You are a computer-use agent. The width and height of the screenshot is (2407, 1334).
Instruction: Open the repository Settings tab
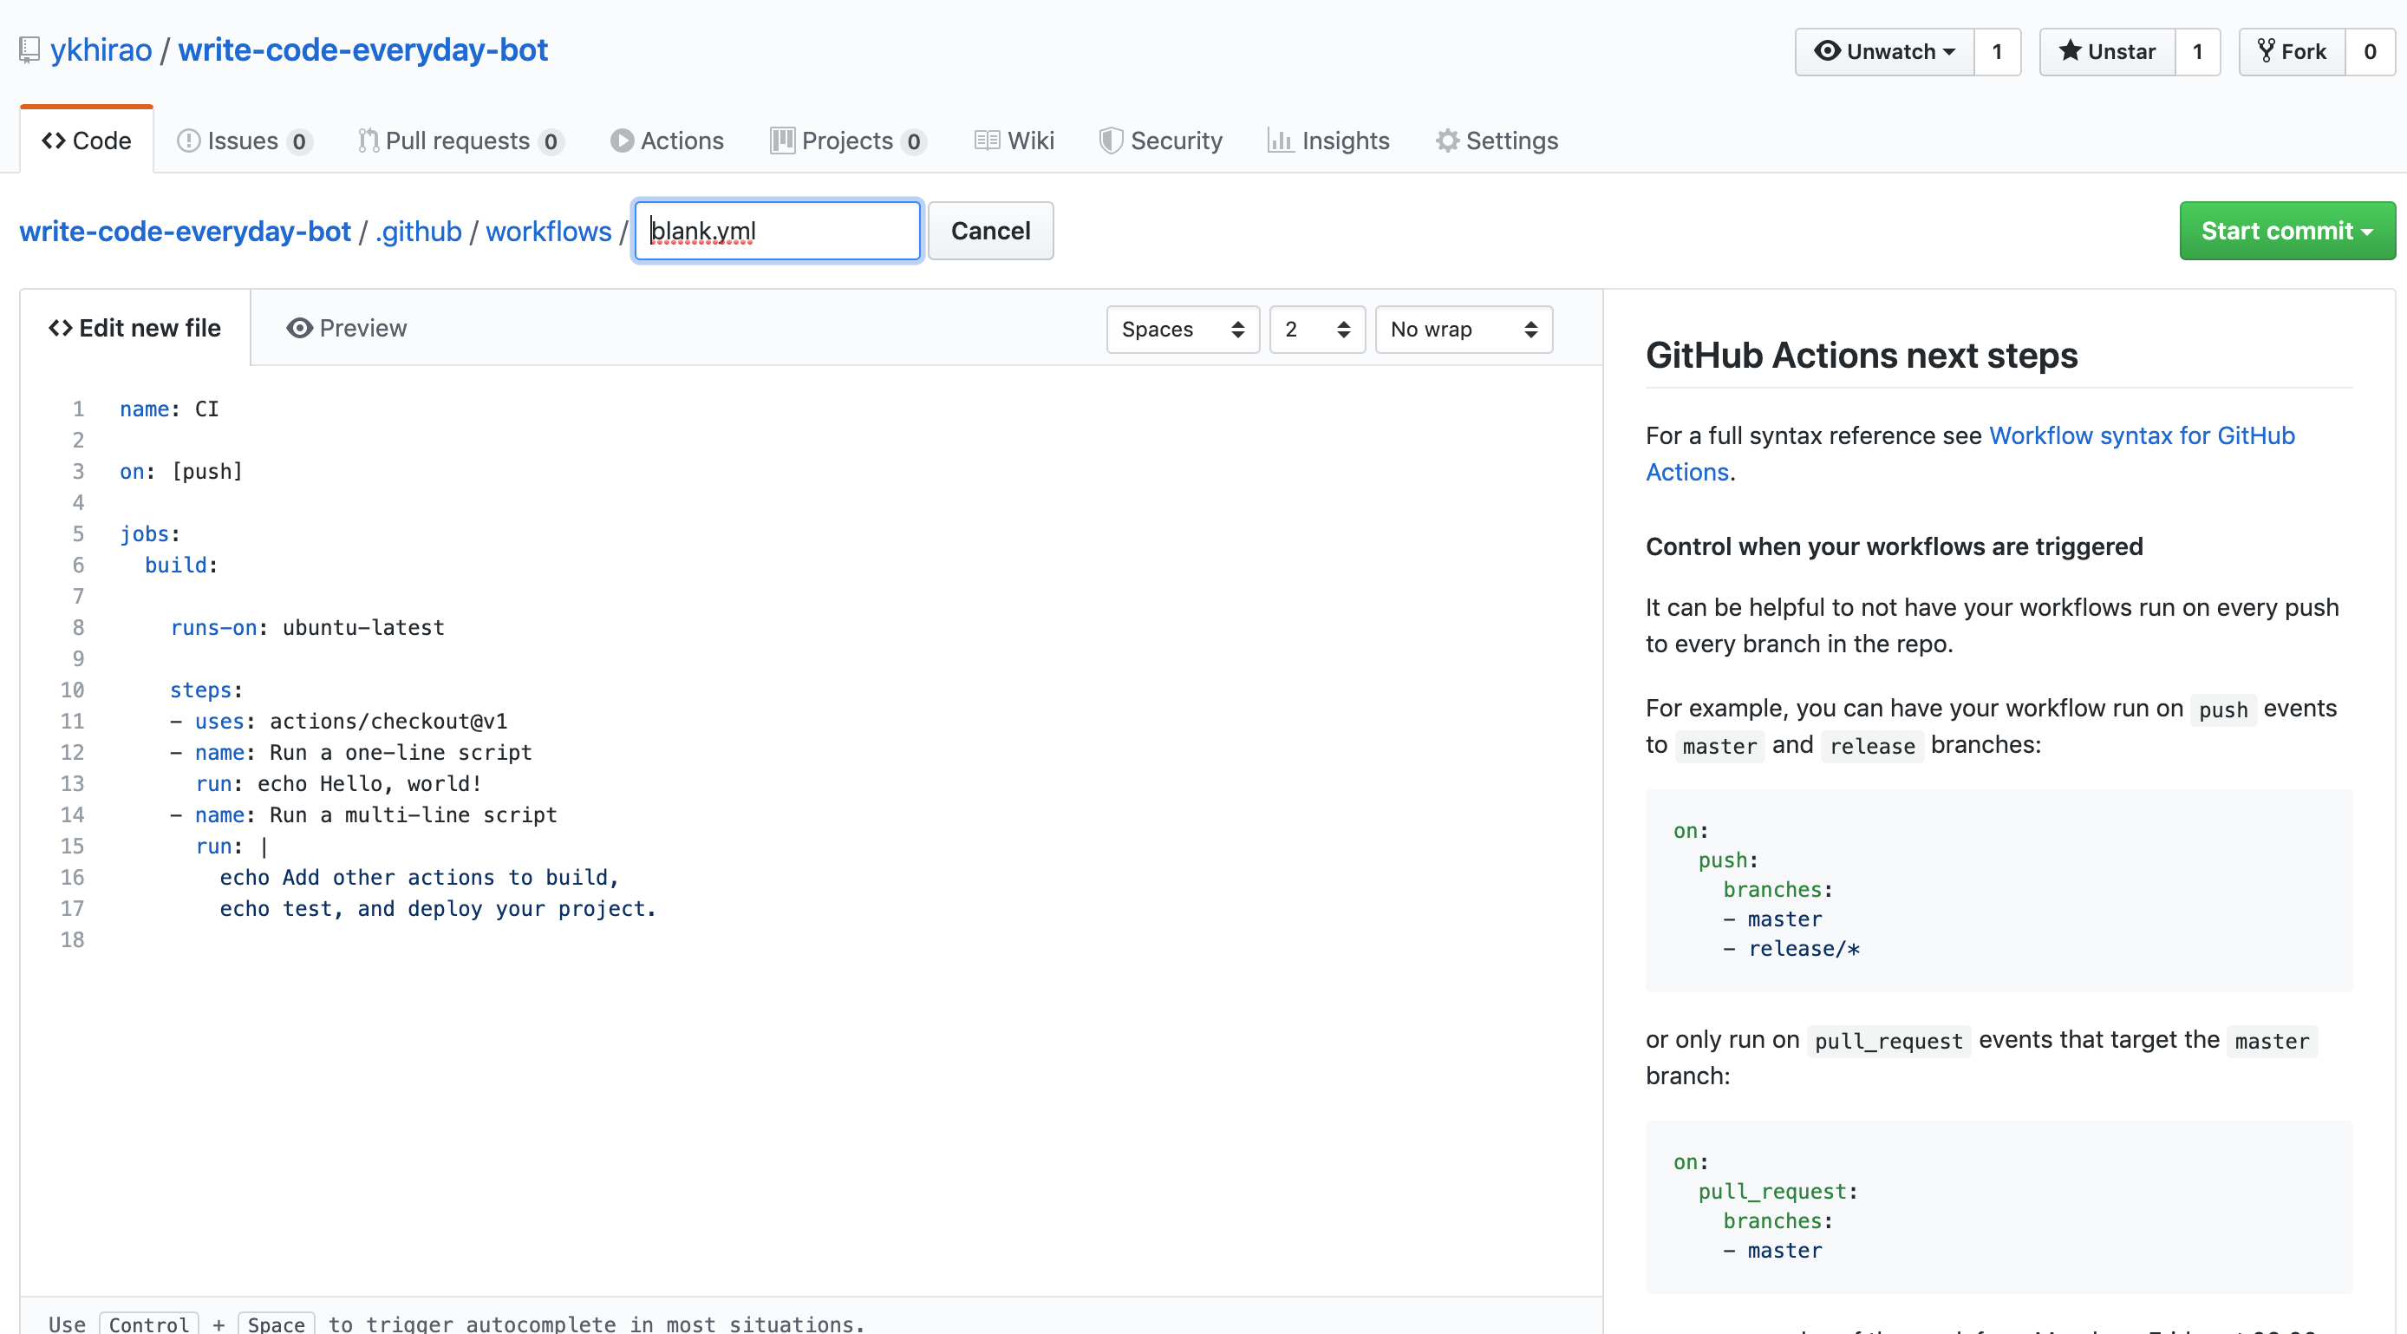1497,141
